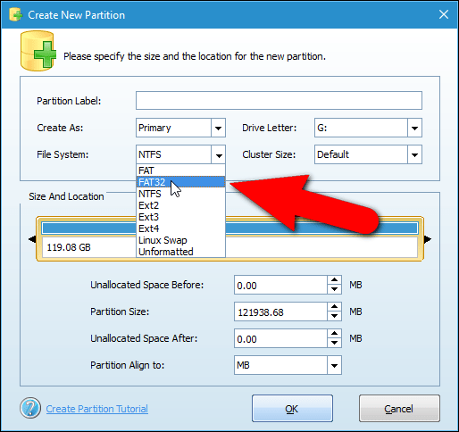
Task: Click the Unallocated Space Before value field
Action: pos(280,285)
